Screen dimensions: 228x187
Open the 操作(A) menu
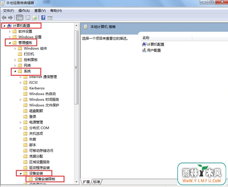pyautogui.click(x=24, y=11)
